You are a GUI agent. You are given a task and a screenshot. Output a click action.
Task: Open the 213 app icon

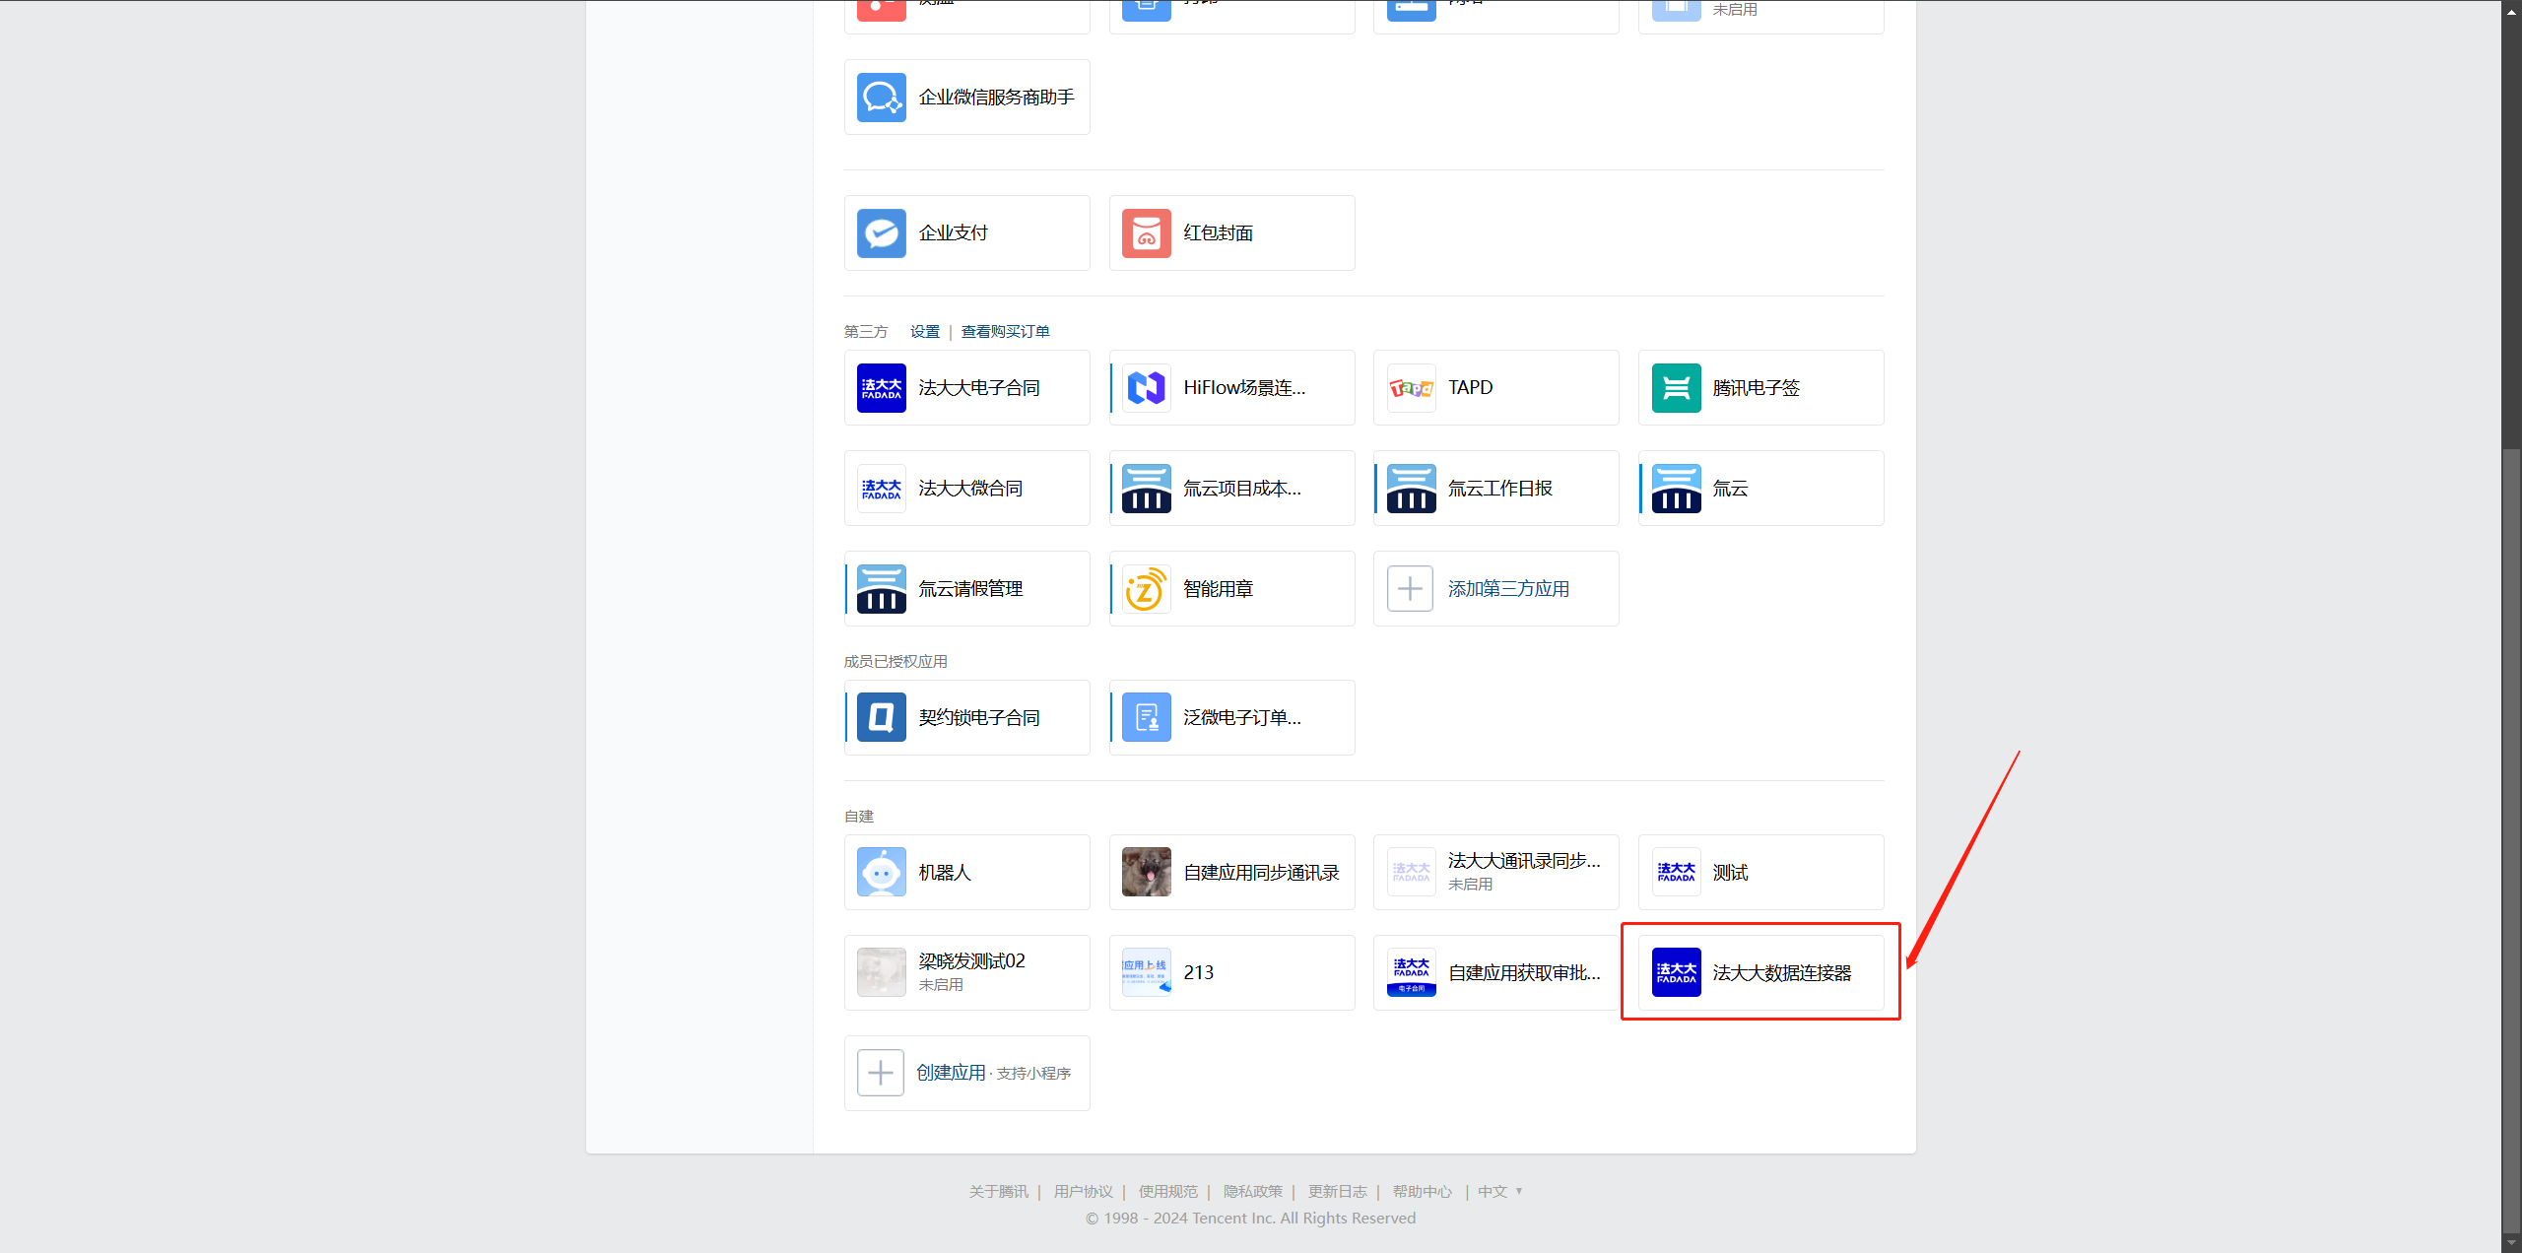[x=1146, y=973]
